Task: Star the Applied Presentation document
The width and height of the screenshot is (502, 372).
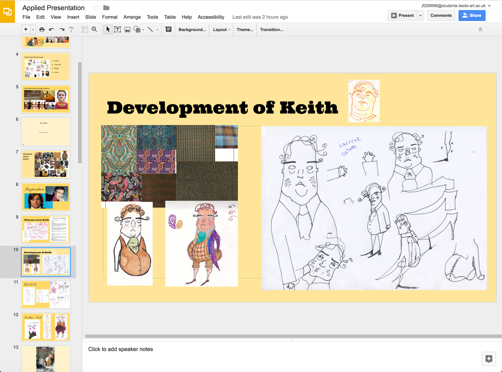Action: click(x=96, y=8)
